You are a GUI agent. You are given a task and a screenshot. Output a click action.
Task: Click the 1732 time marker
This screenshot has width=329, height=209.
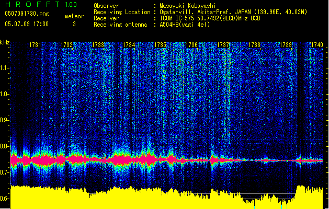pos(66,45)
